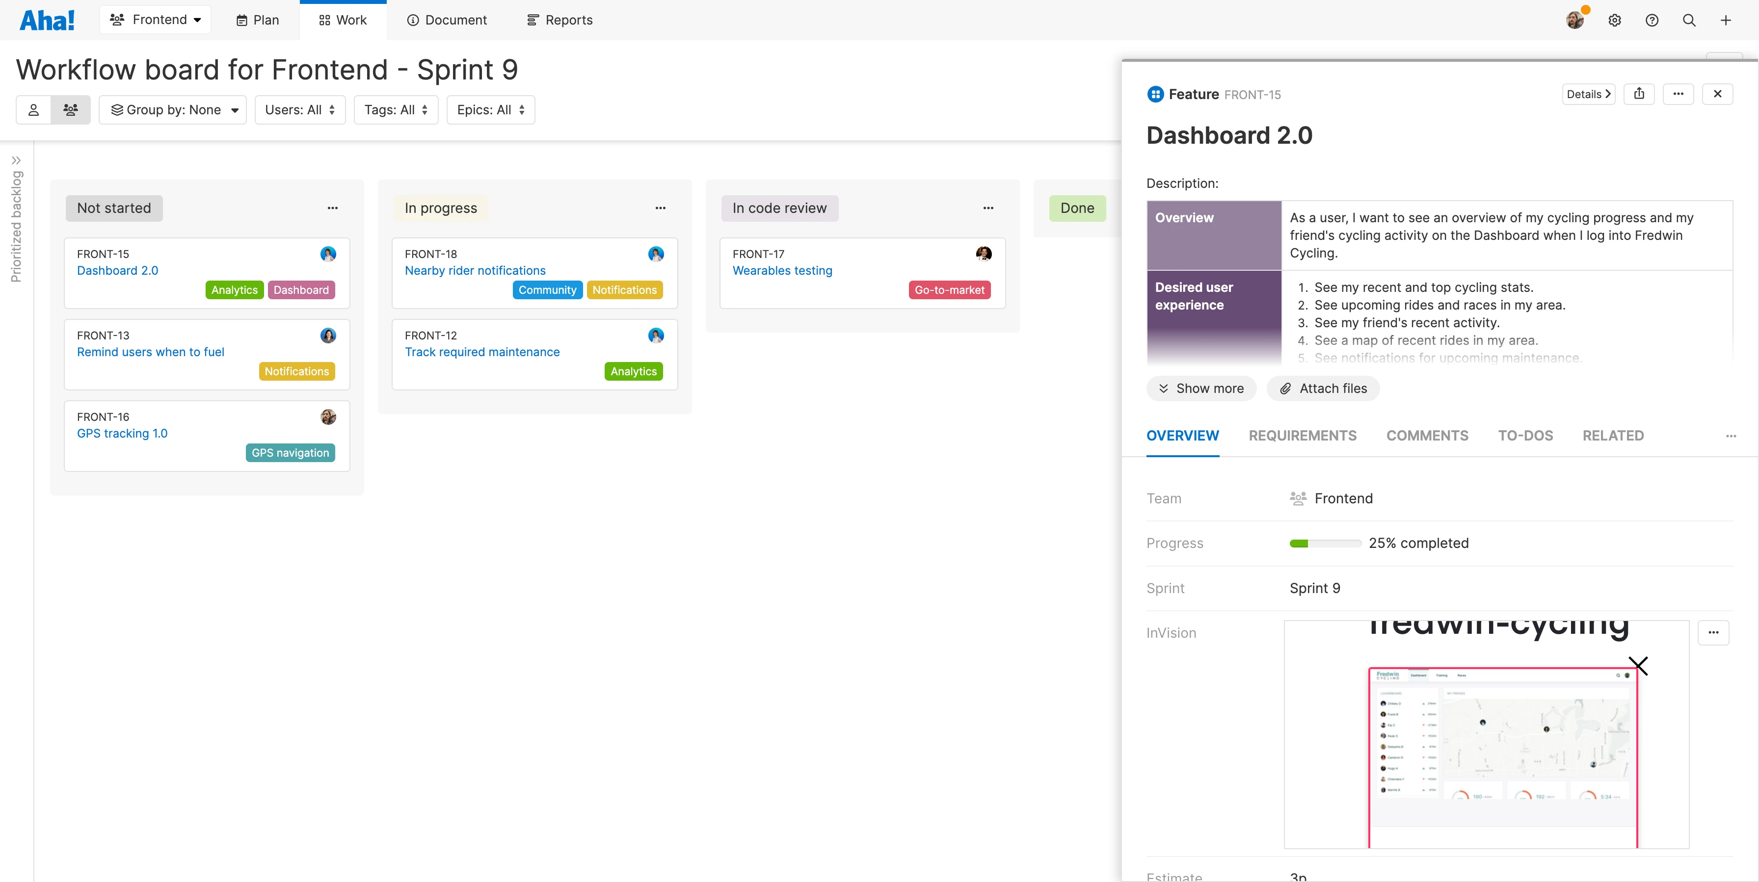Click the help question mark icon
1759x882 pixels.
1652,20
